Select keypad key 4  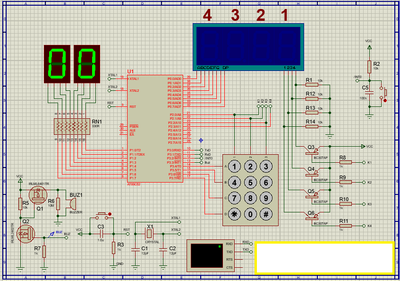(x=234, y=183)
